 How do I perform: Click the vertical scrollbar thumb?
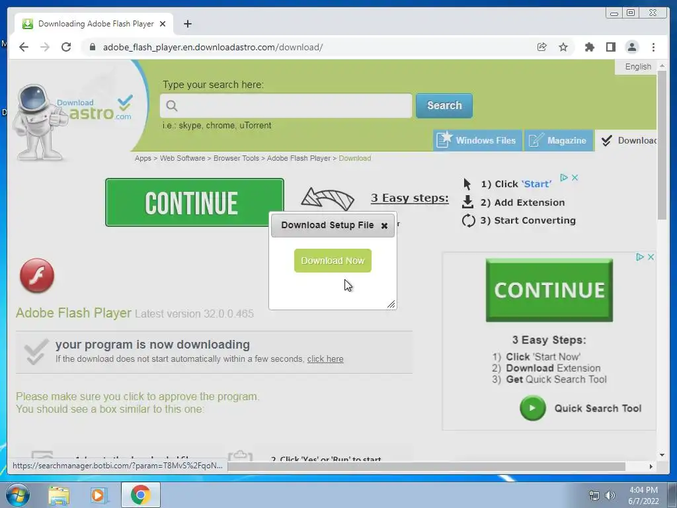pyautogui.click(x=662, y=145)
